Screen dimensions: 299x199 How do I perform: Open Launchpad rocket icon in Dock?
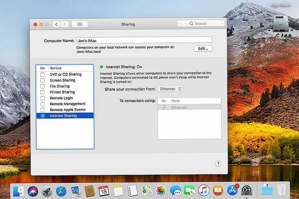[47, 191]
